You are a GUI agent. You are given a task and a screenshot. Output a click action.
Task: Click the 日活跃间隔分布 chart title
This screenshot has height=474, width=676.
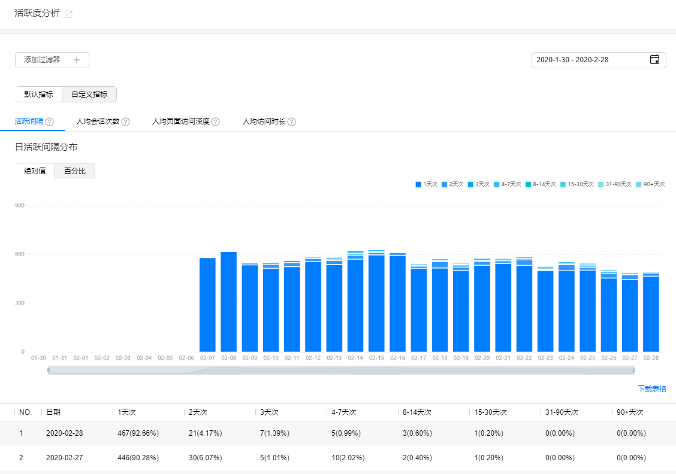(46, 147)
